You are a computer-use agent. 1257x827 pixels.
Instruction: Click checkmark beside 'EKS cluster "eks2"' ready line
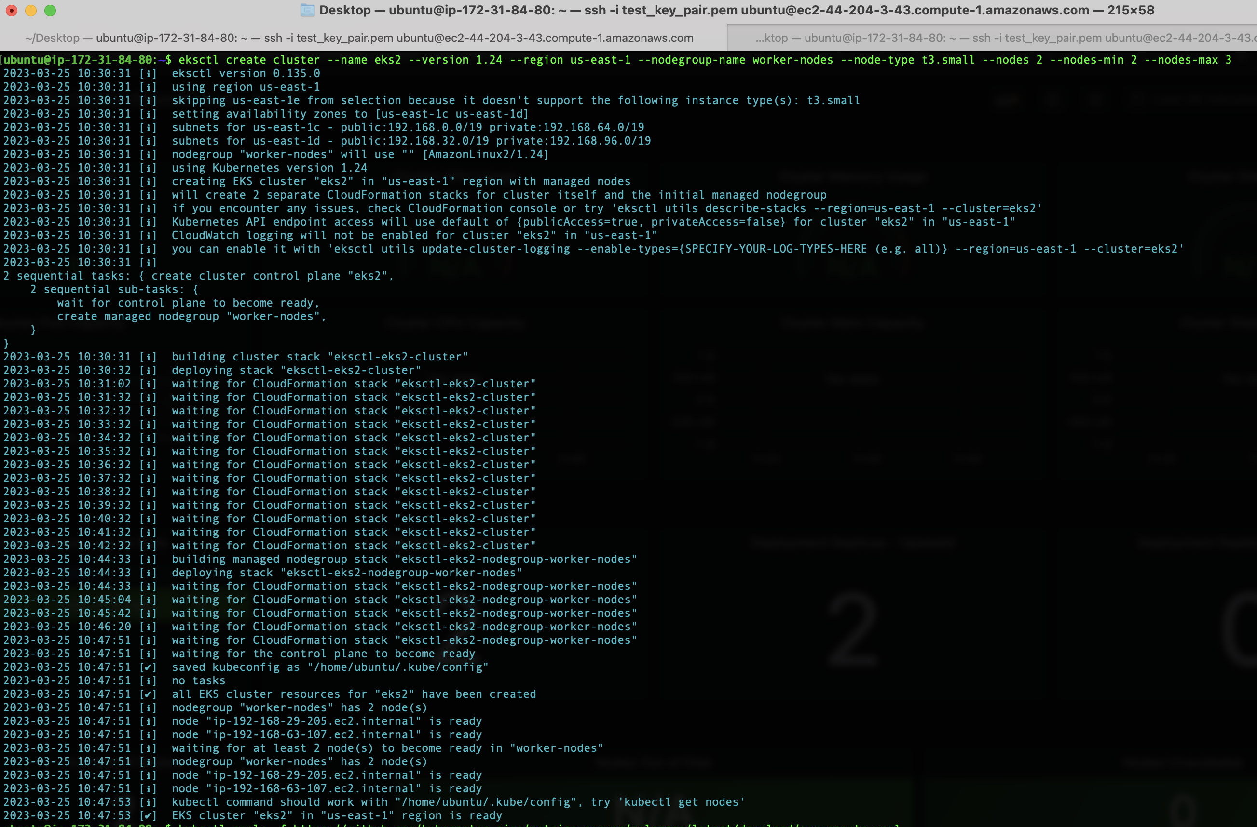(149, 815)
